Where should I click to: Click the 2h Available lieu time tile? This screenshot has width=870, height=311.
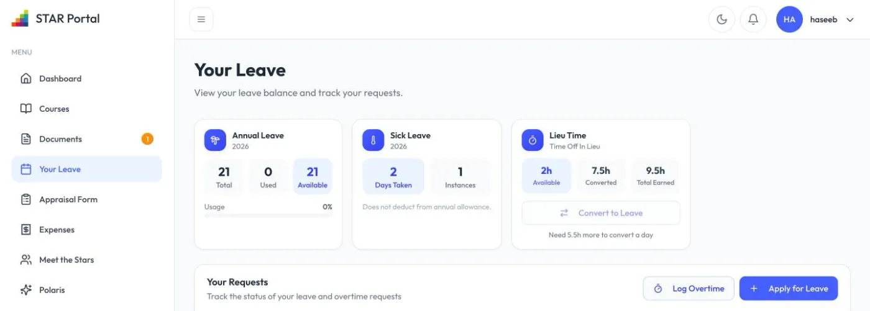[x=546, y=176]
